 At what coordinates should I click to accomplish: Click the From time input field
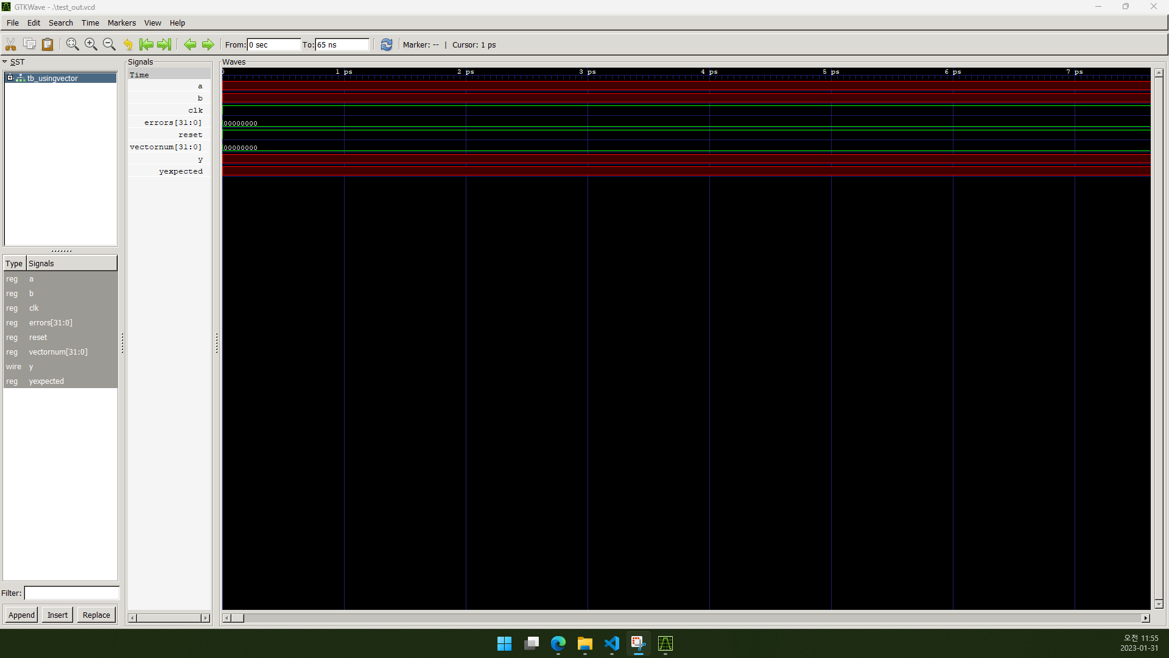click(x=273, y=44)
